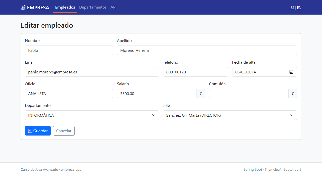Switch language to EN
Image resolution: width=322 pixels, height=176 pixels.
tap(299, 8)
